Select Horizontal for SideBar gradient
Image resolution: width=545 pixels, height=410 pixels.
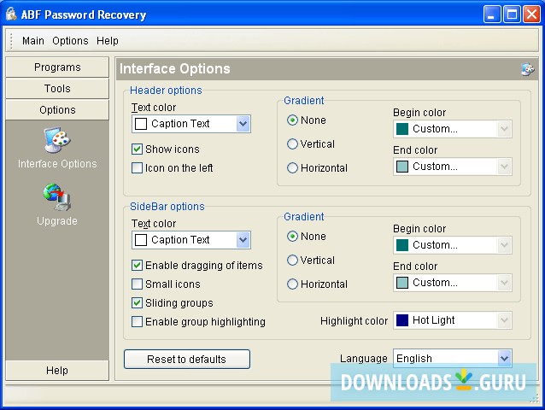(x=292, y=284)
